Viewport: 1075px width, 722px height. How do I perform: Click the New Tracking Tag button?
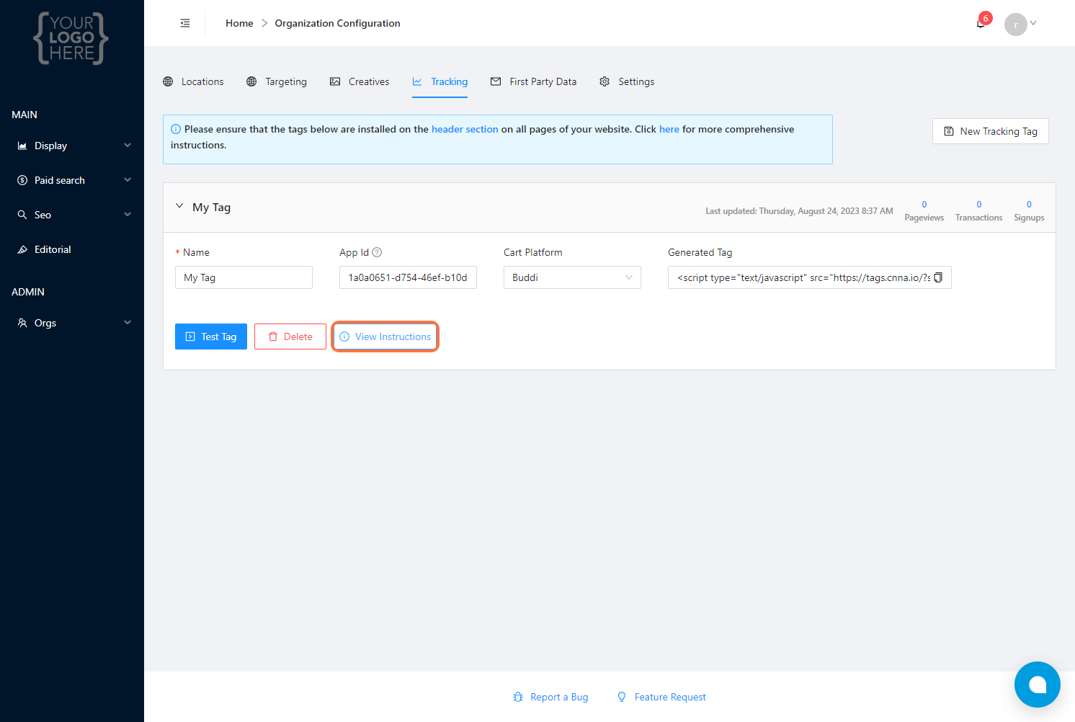point(990,131)
